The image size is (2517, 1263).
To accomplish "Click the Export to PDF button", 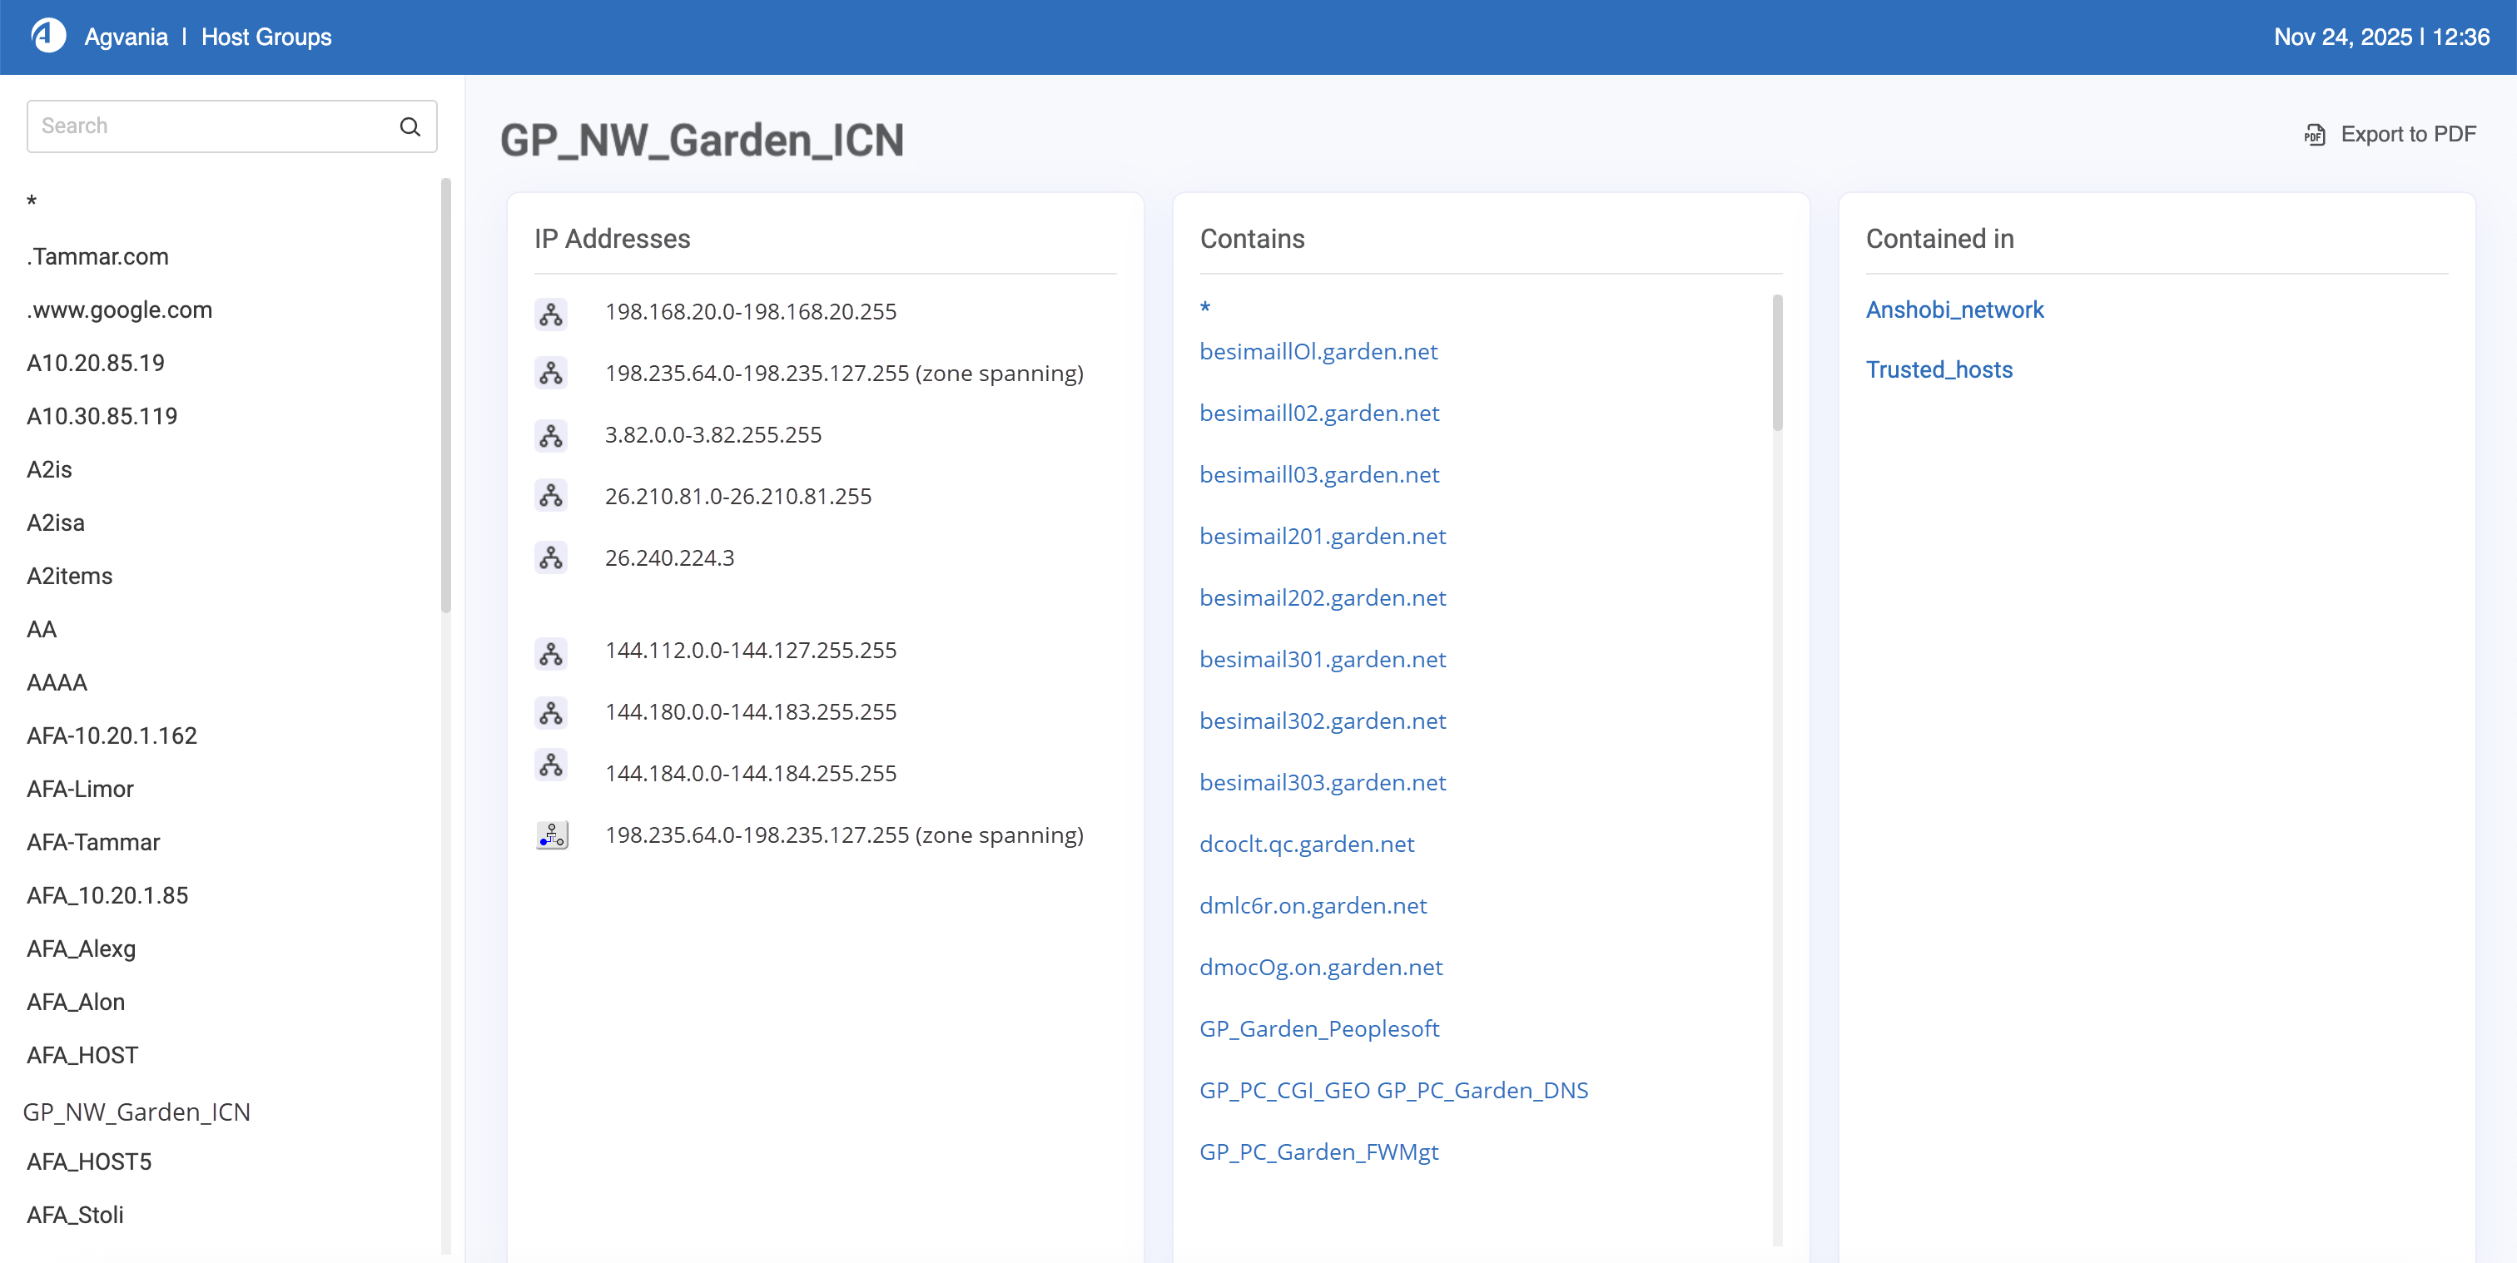I will (2408, 135).
